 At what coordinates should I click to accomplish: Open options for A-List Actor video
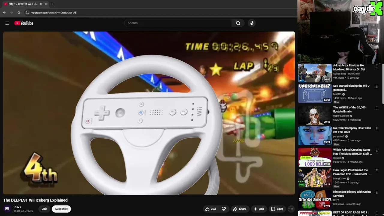click(377, 66)
